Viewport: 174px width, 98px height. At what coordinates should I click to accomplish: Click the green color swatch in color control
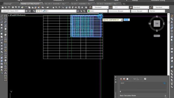pos(89,11)
